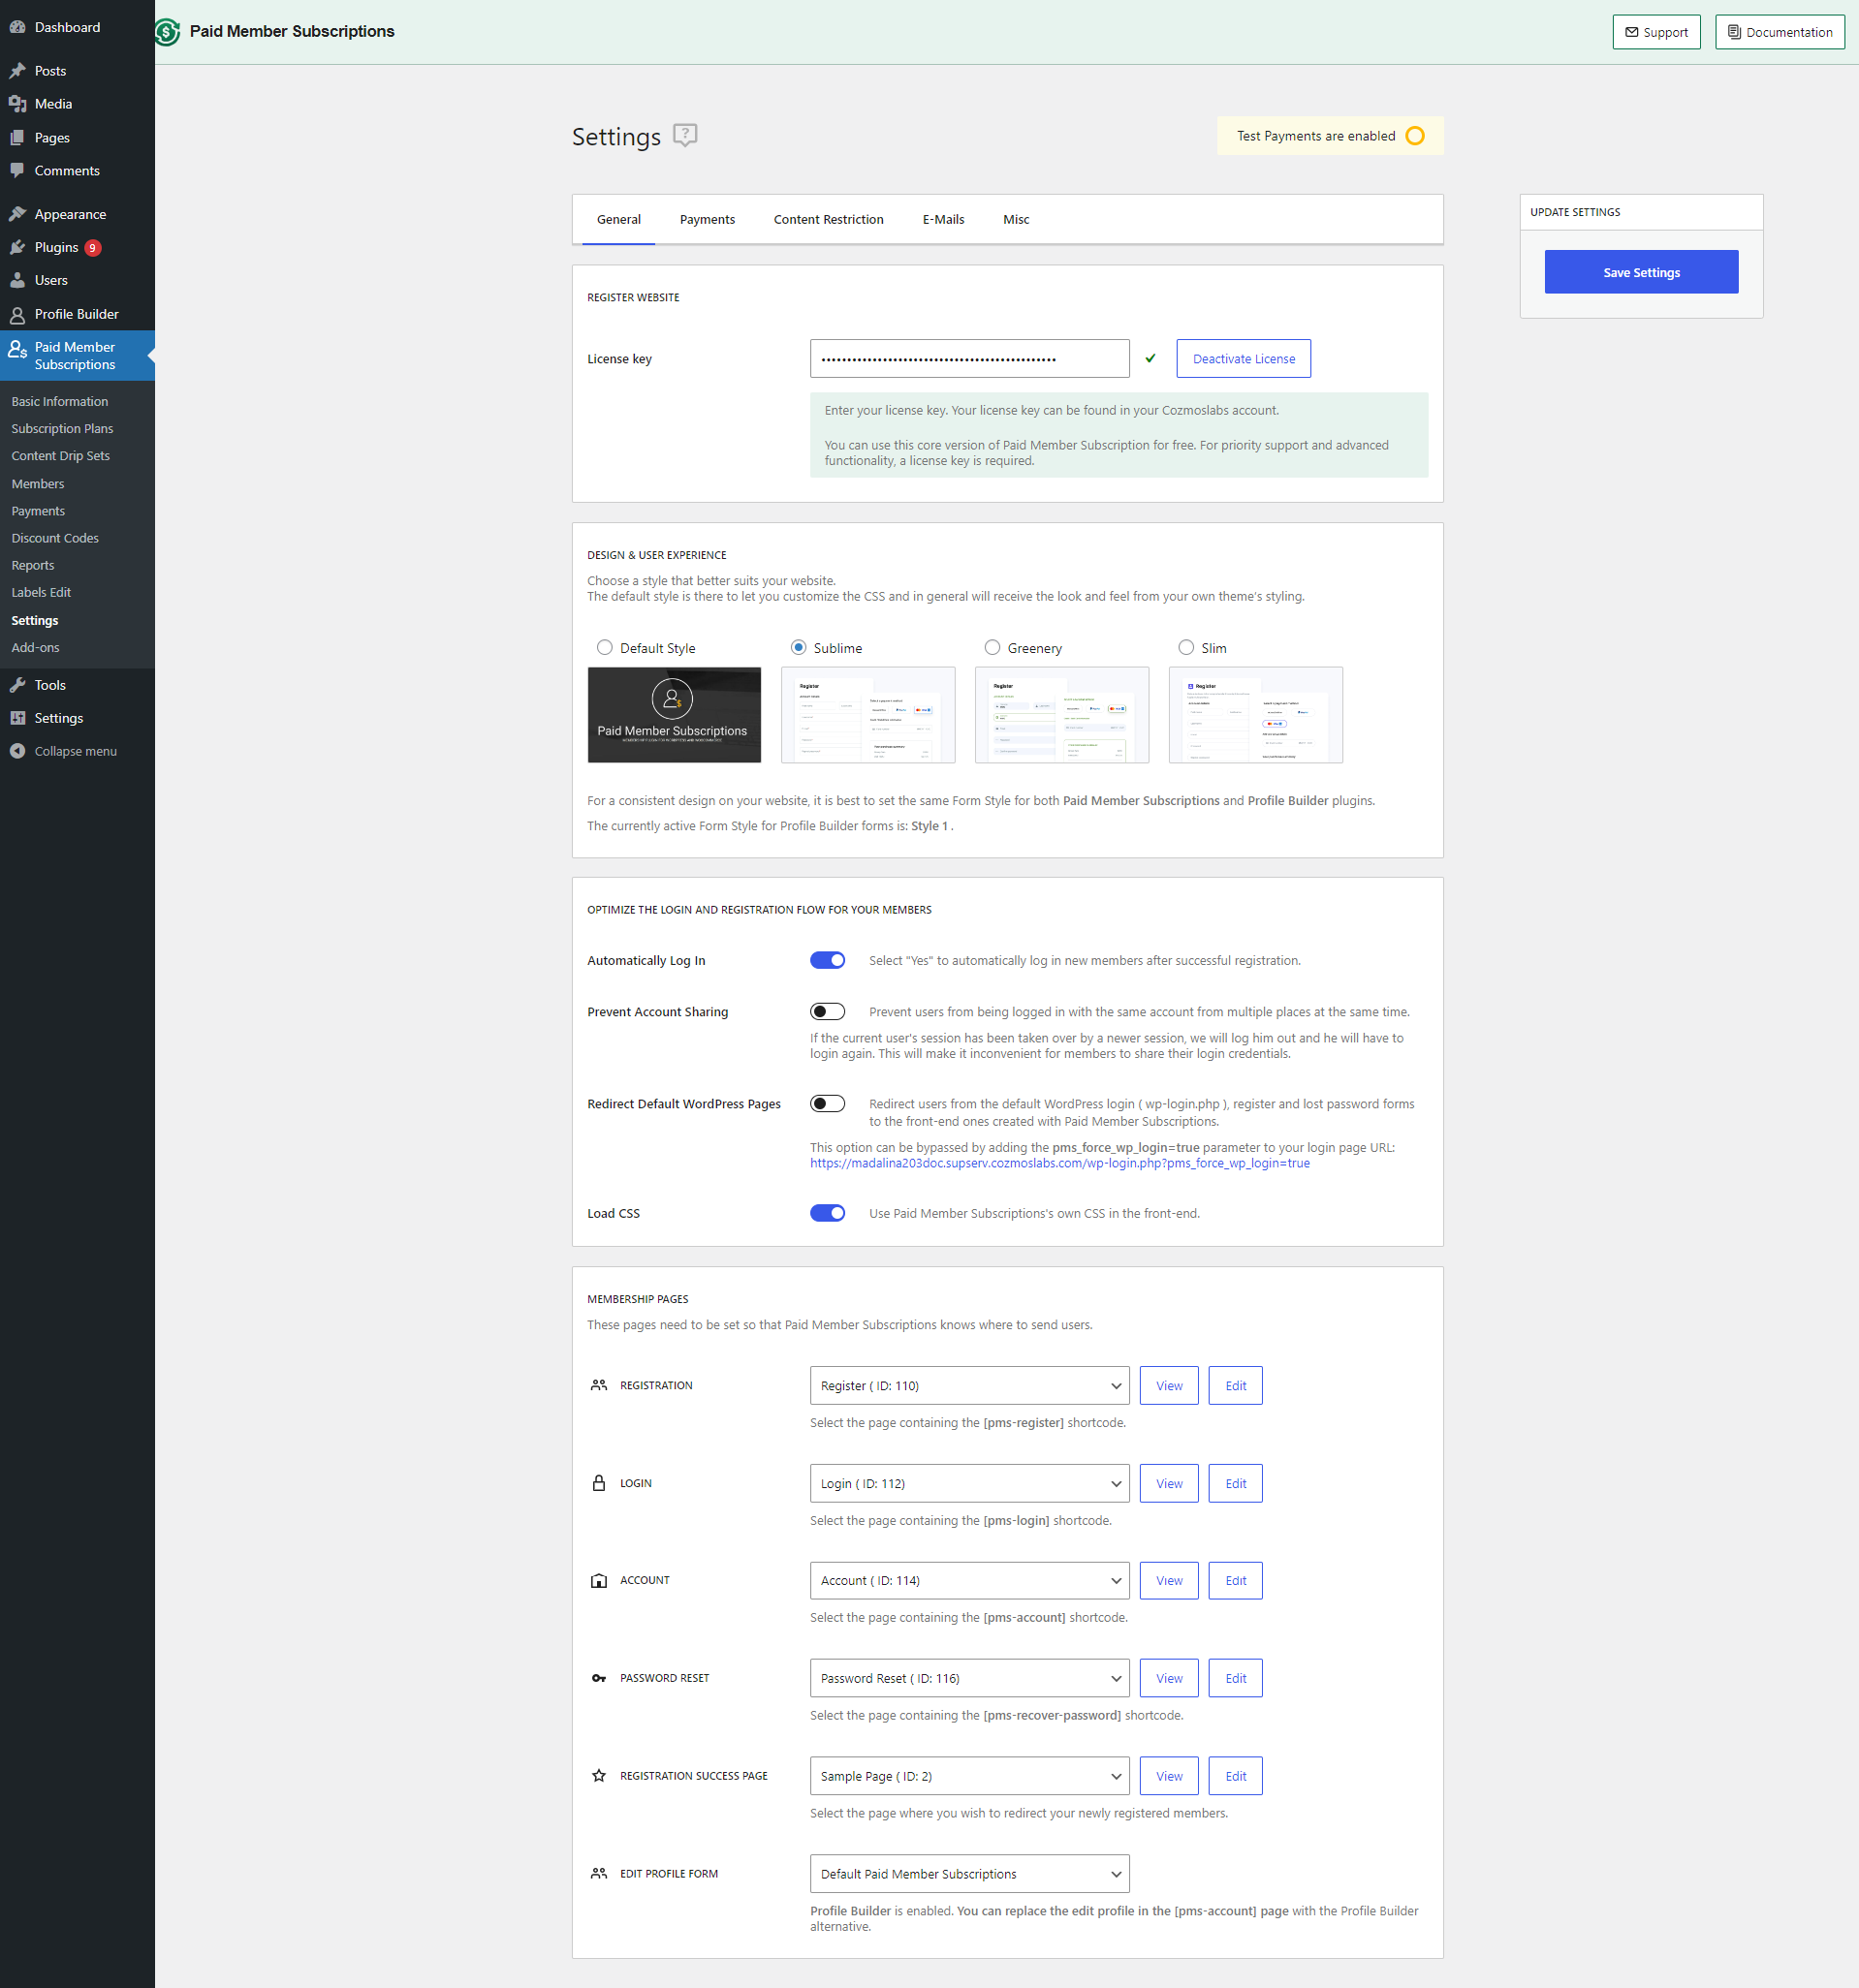Open the Account page dropdown

969,1580
